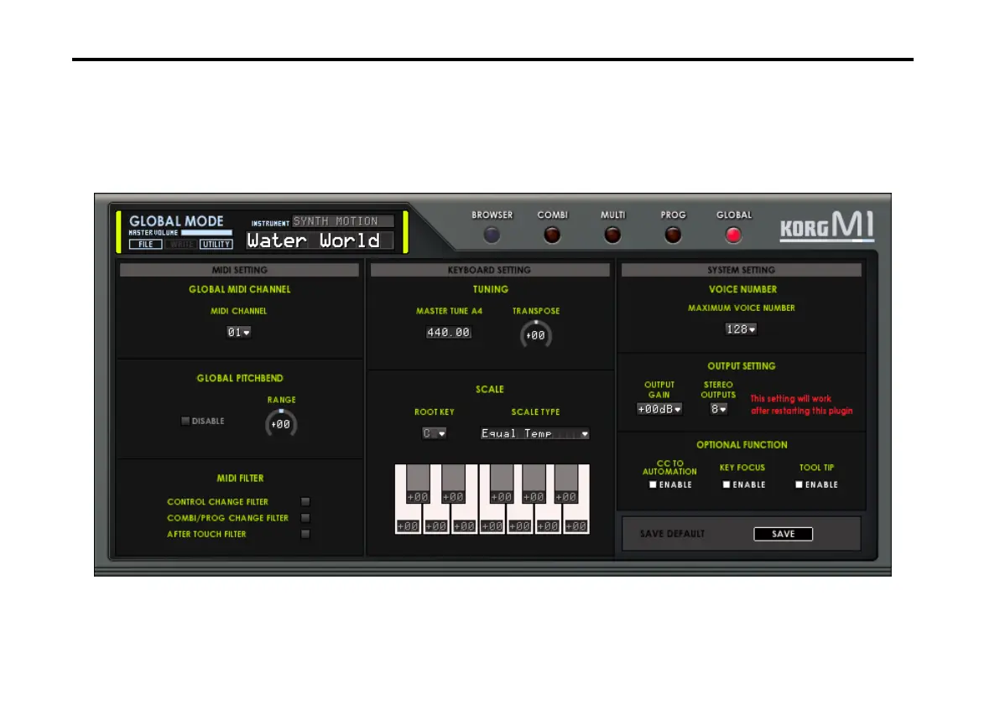Click the KEYBOARD SETTING section header
Image resolution: width=1000 pixels, height=704 pixels.
[490, 270]
